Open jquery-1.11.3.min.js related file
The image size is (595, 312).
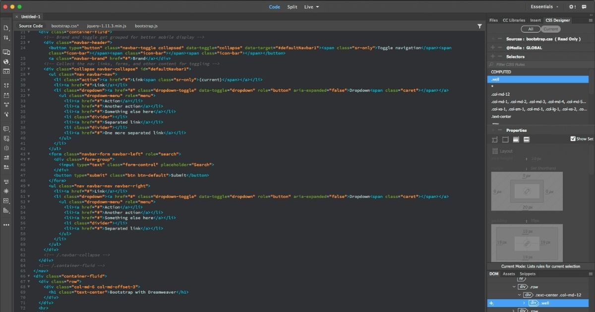coord(107,26)
